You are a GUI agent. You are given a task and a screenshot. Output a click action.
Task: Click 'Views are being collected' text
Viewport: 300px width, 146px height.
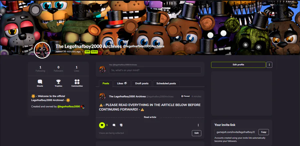111,133
